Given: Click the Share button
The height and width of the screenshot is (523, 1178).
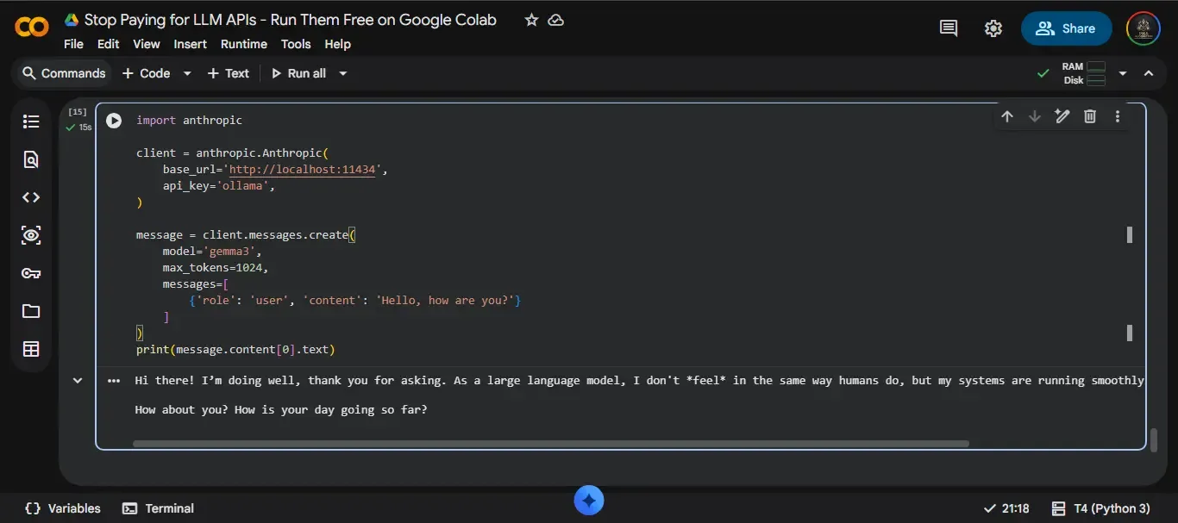Looking at the screenshot, I should pyautogui.click(x=1066, y=28).
